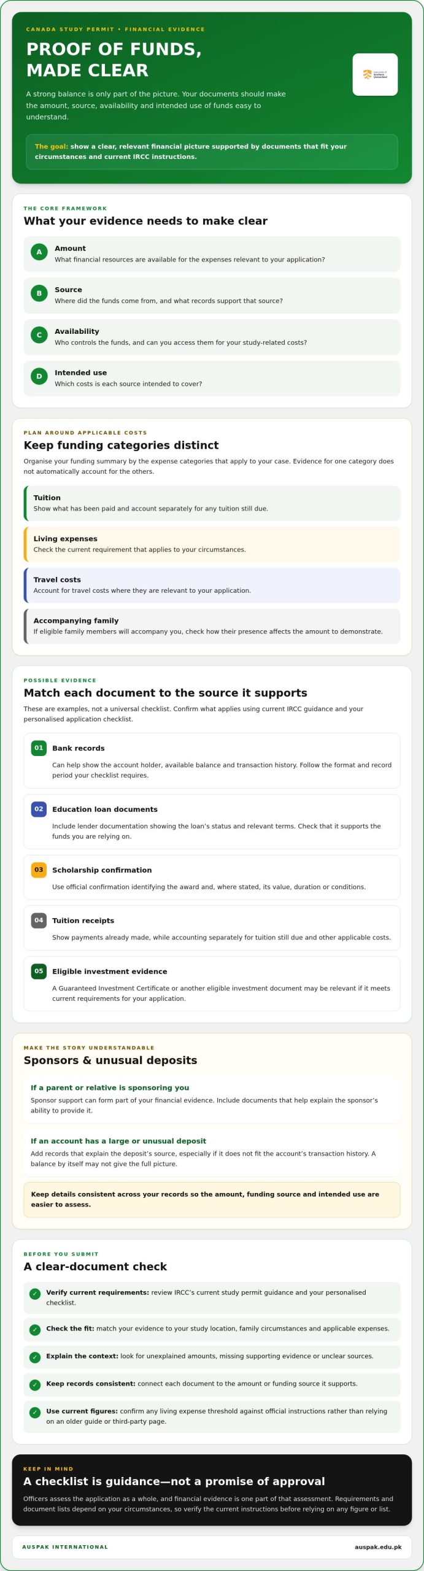Click the 05 Eligible investment evidence badge
This screenshot has height=1571, width=424.
pyautogui.click(x=39, y=971)
